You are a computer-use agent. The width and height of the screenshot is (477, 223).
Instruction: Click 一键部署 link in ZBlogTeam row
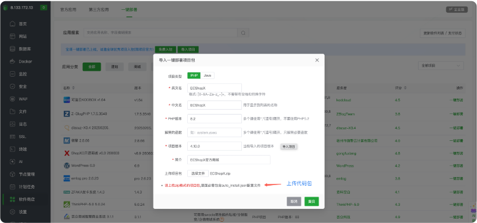click(x=456, y=114)
